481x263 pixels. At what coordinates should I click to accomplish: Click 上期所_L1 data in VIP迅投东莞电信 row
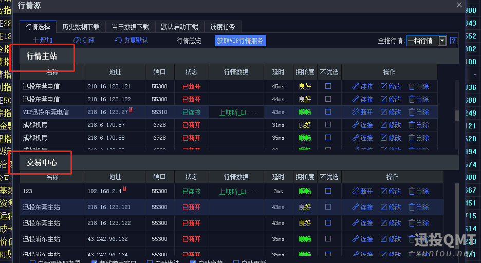237,112
